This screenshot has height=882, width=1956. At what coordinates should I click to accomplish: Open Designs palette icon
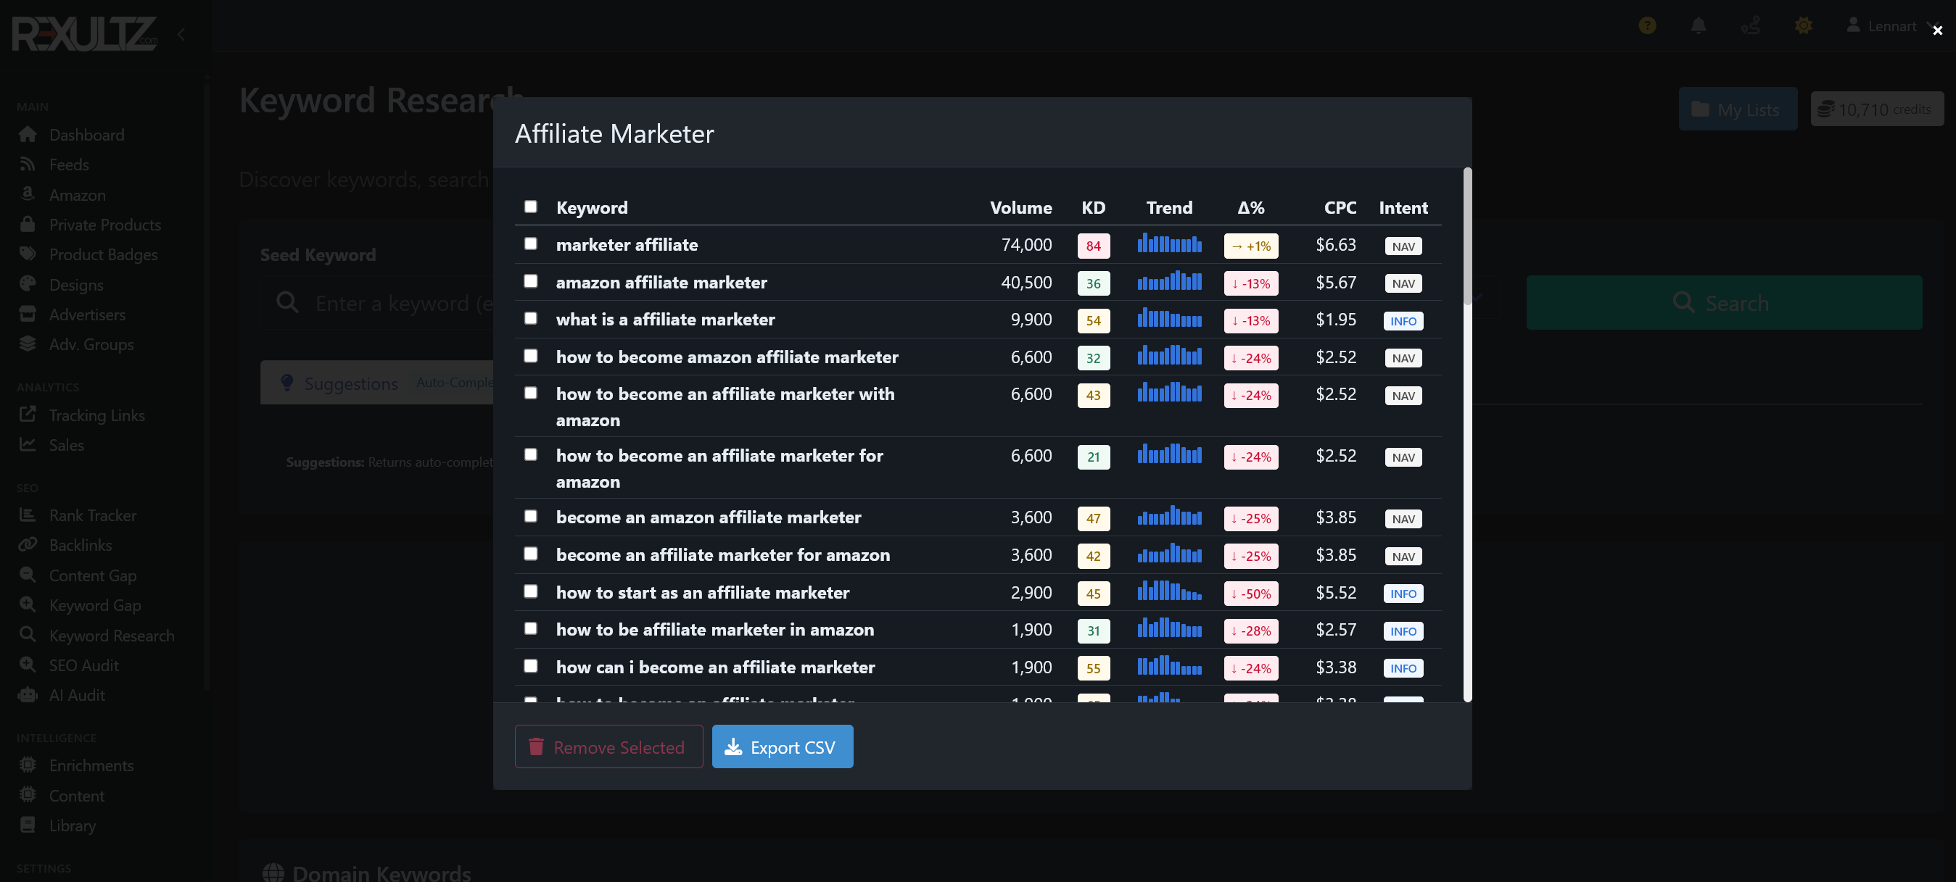28,284
